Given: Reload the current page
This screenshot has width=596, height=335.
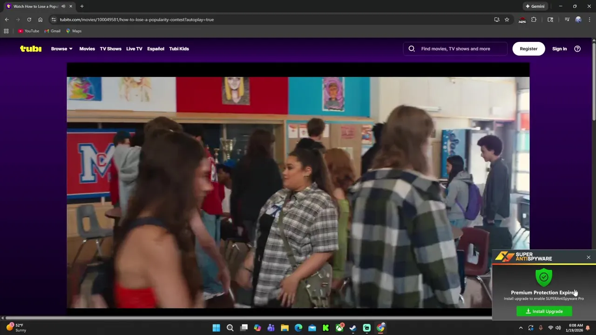Looking at the screenshot, I should (29, 20).
